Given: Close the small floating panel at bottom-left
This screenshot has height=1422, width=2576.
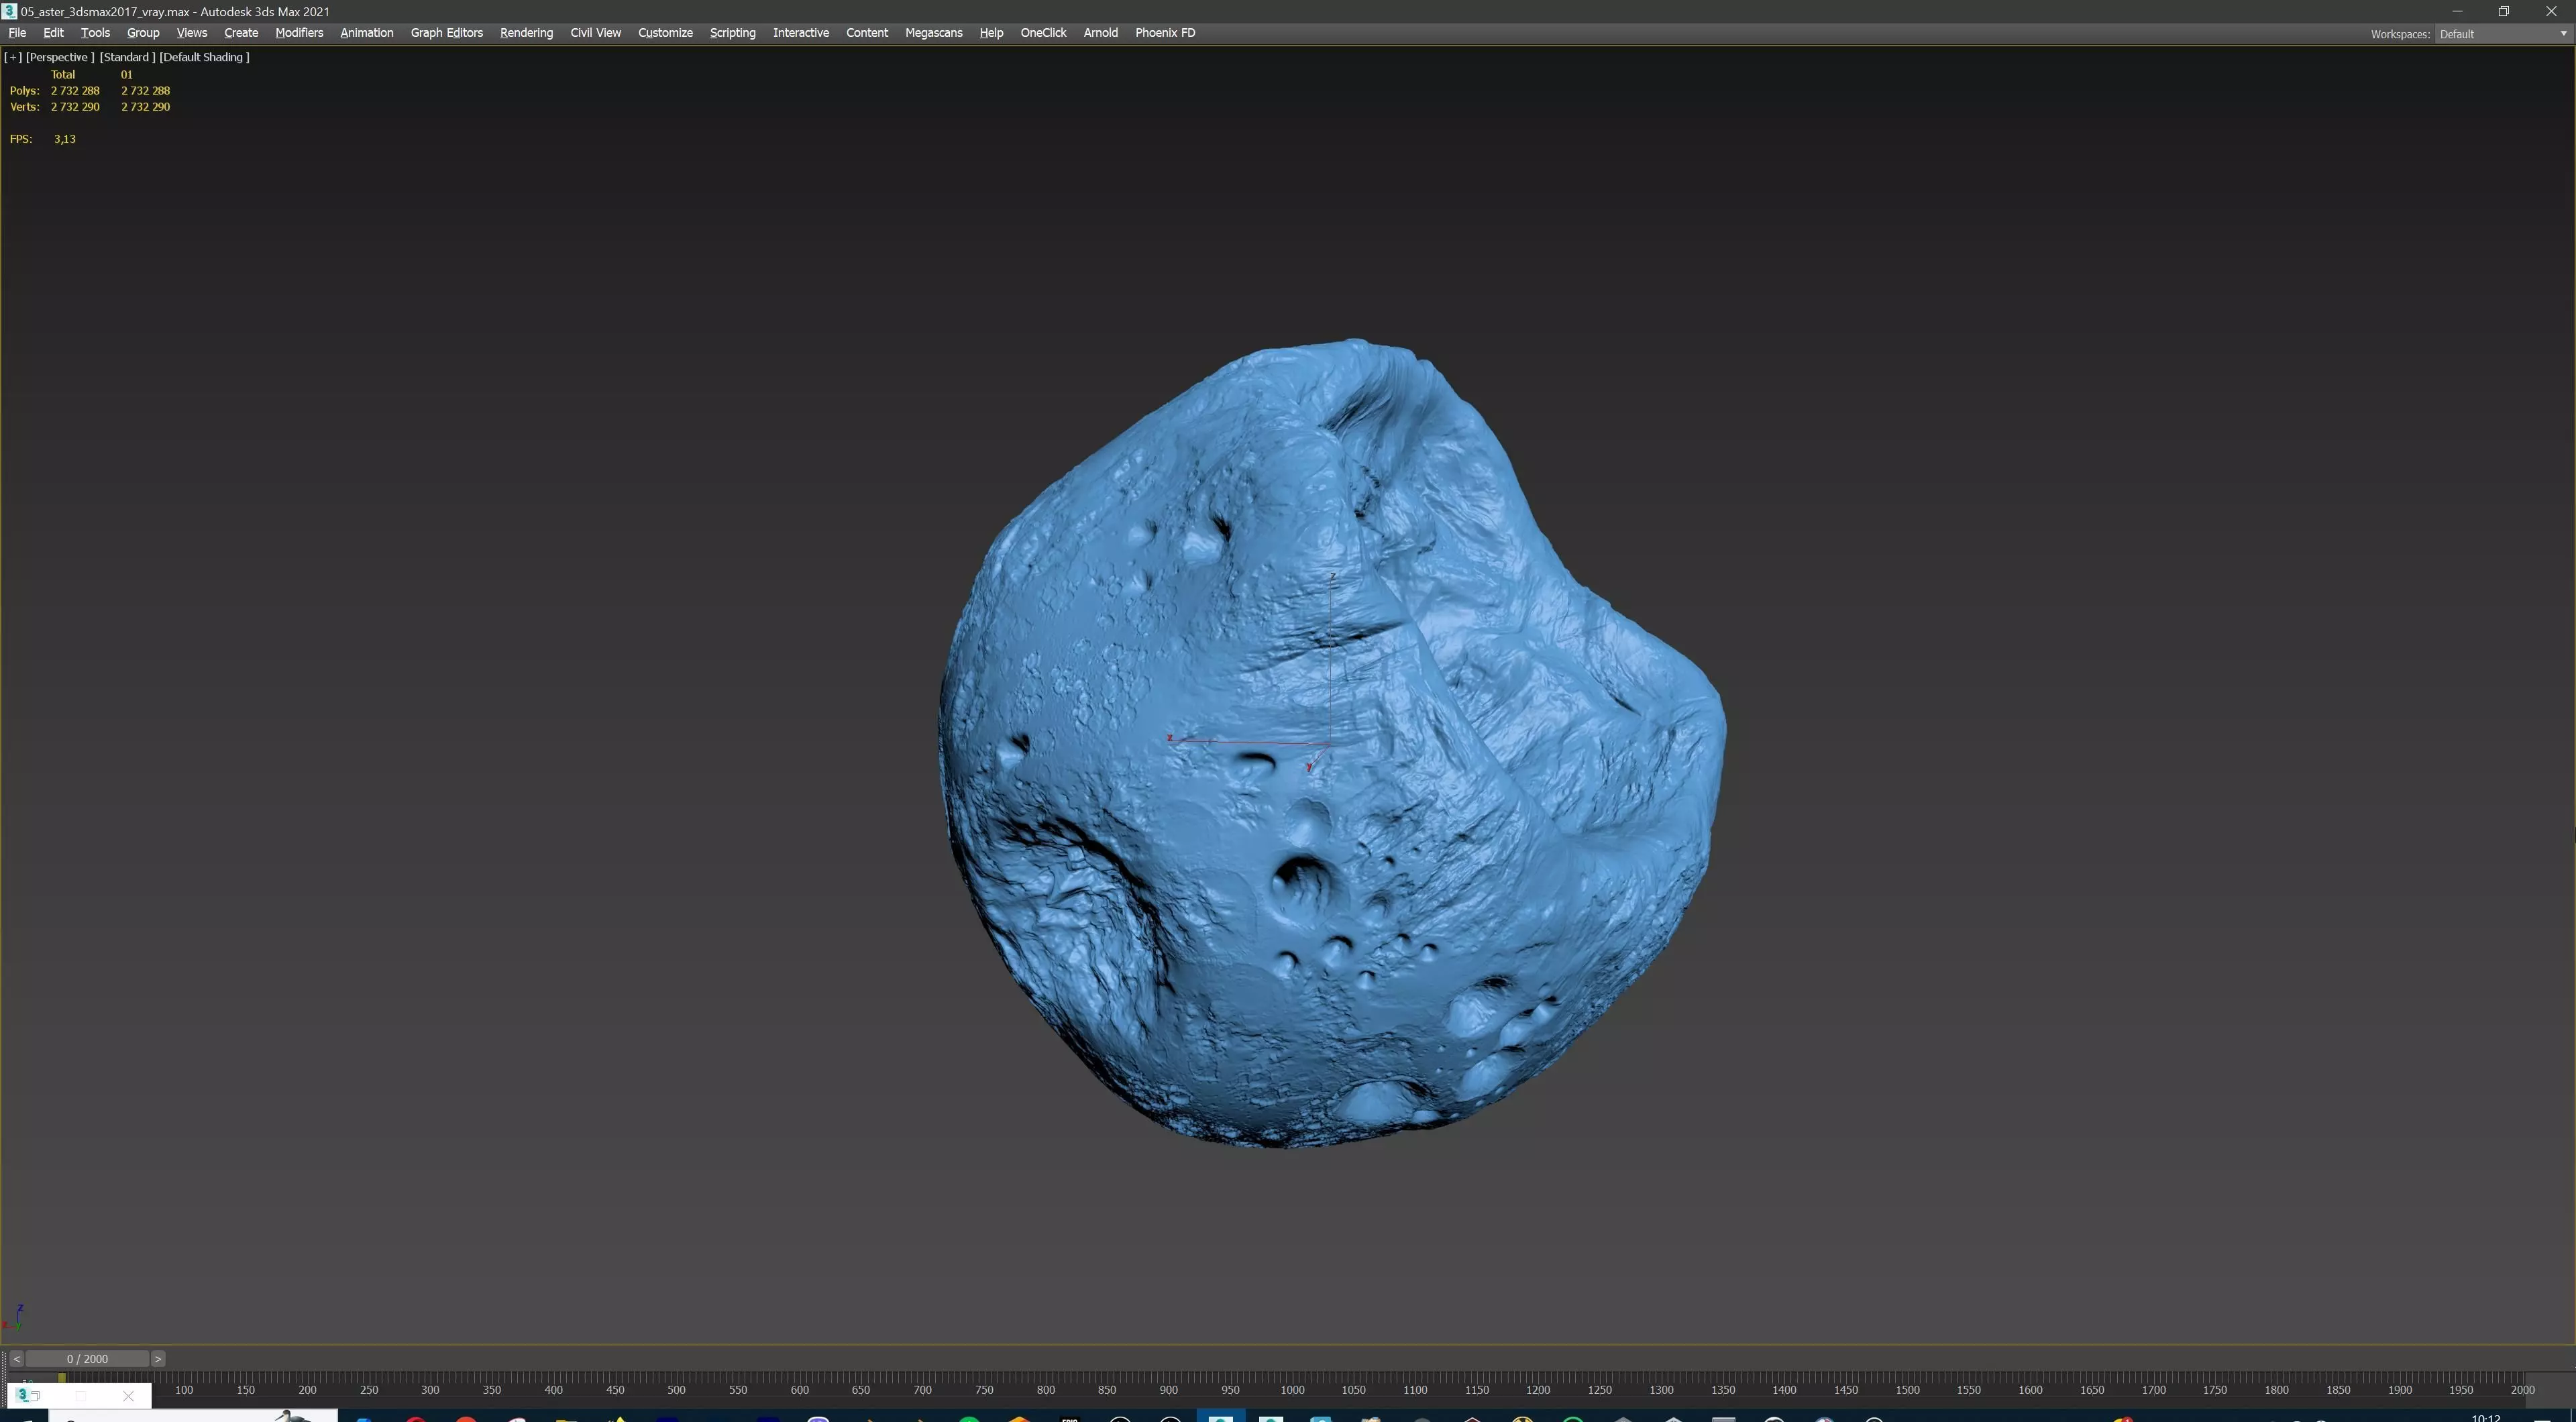Looking at the screenshot, I should [x=128, y=1396].
